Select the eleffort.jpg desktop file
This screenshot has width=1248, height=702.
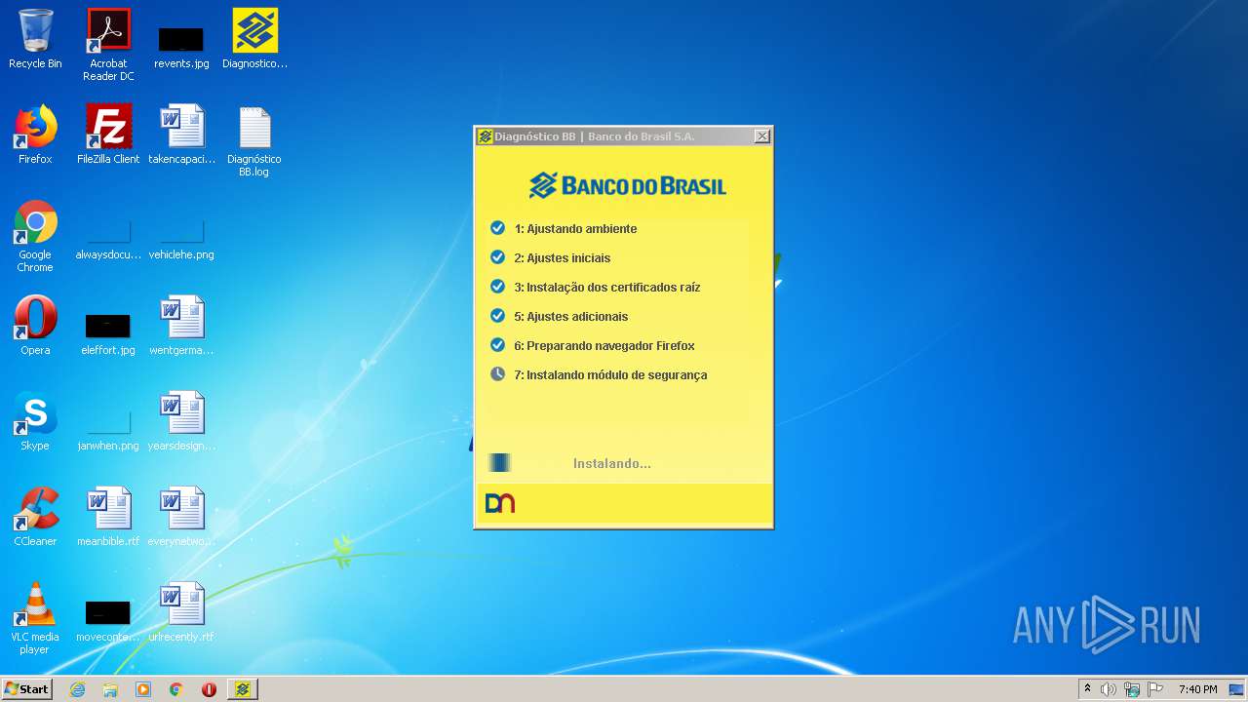click(x=108, y=333)
